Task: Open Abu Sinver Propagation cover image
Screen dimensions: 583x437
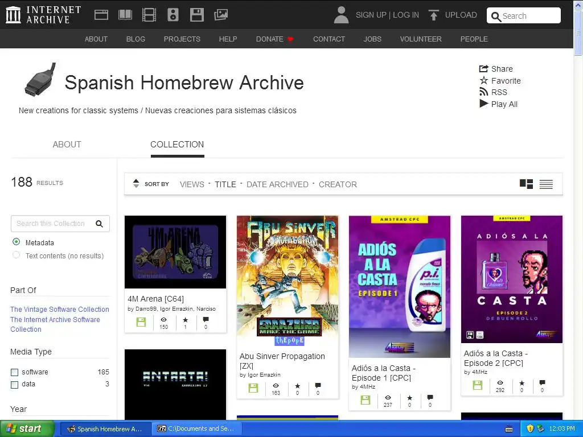Action: point(288,281)
